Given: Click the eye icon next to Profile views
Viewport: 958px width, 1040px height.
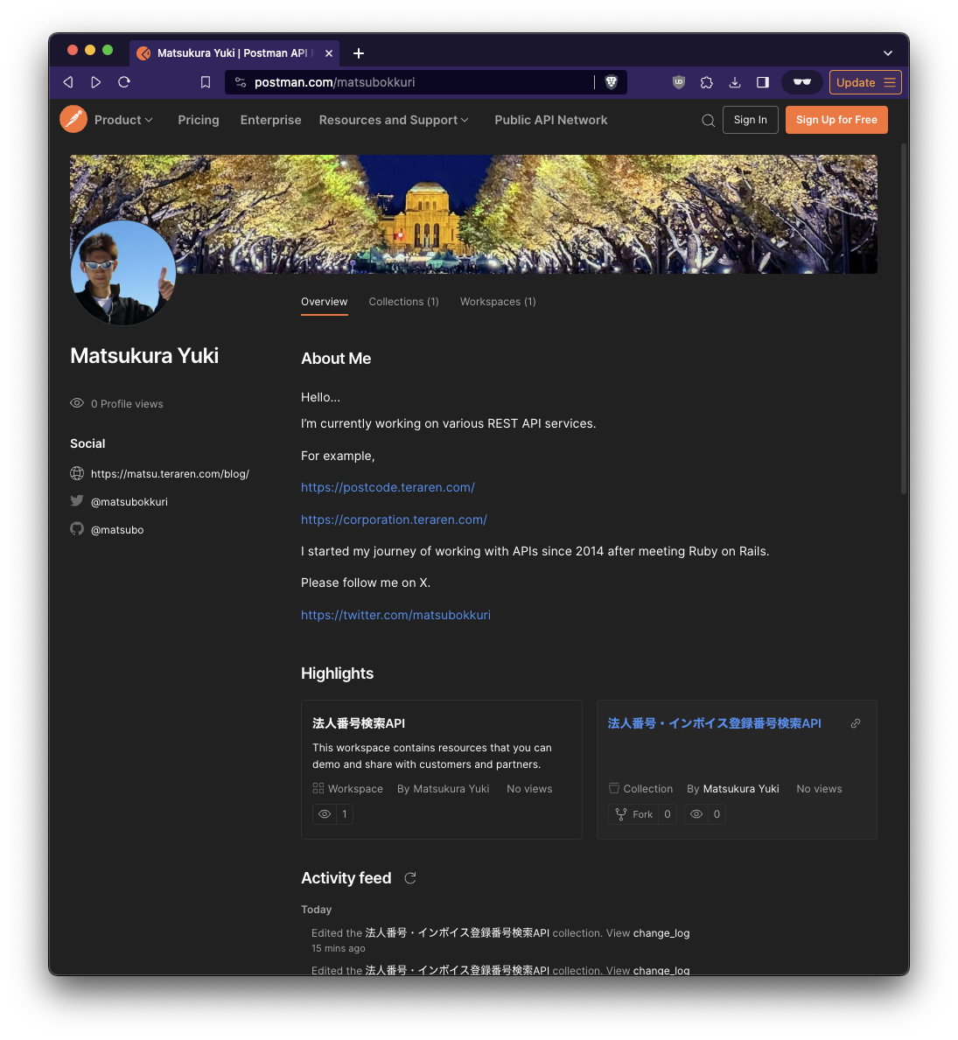Looking at the screenshot, I should pyautogui.click(x=77, y=403).
